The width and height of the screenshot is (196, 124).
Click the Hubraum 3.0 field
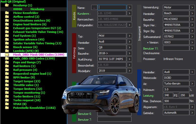[x=176, y=89]
